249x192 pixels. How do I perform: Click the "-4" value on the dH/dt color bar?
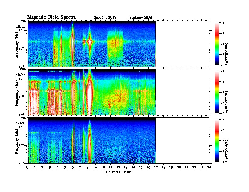click(223, 44)
